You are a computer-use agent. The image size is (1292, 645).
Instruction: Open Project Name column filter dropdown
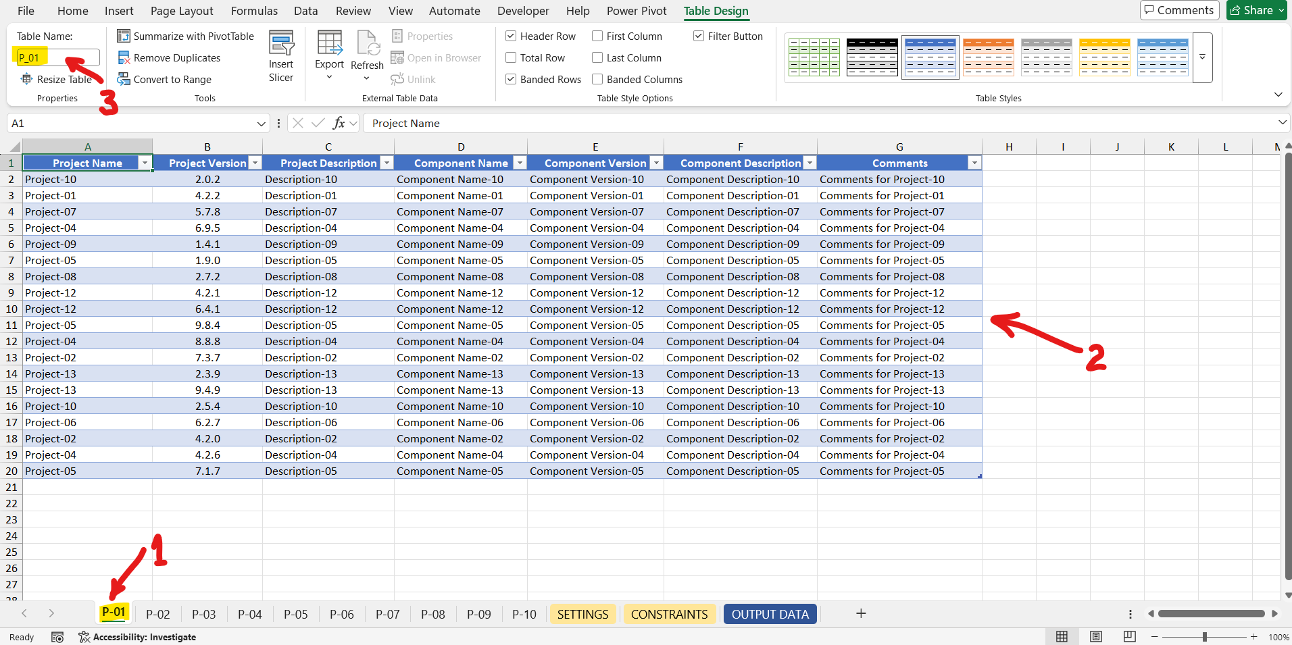coord(145,163)
